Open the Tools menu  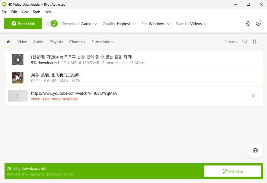36,12
